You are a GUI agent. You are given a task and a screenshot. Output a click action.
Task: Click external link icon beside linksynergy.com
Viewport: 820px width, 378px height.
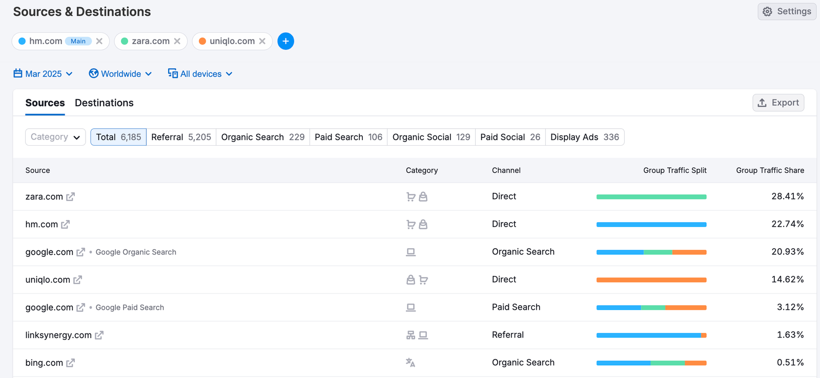coord(99,335)
